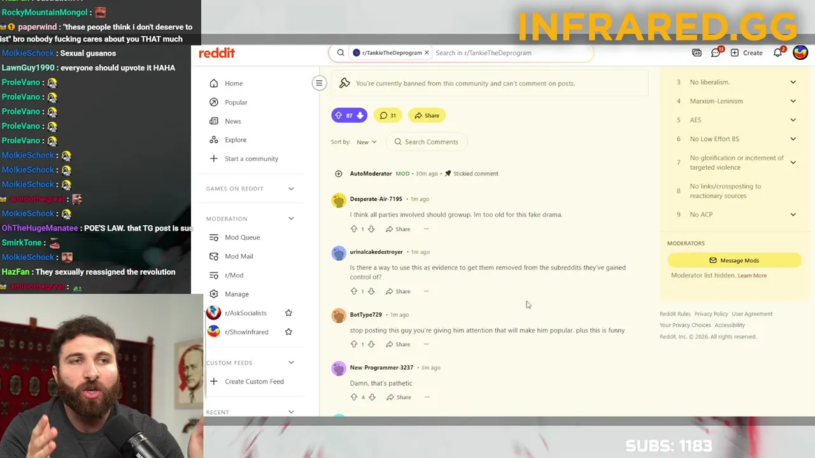This screenshot has height=458, width=815.
Task: Open the Reddit logo home link
Action: 216,53
